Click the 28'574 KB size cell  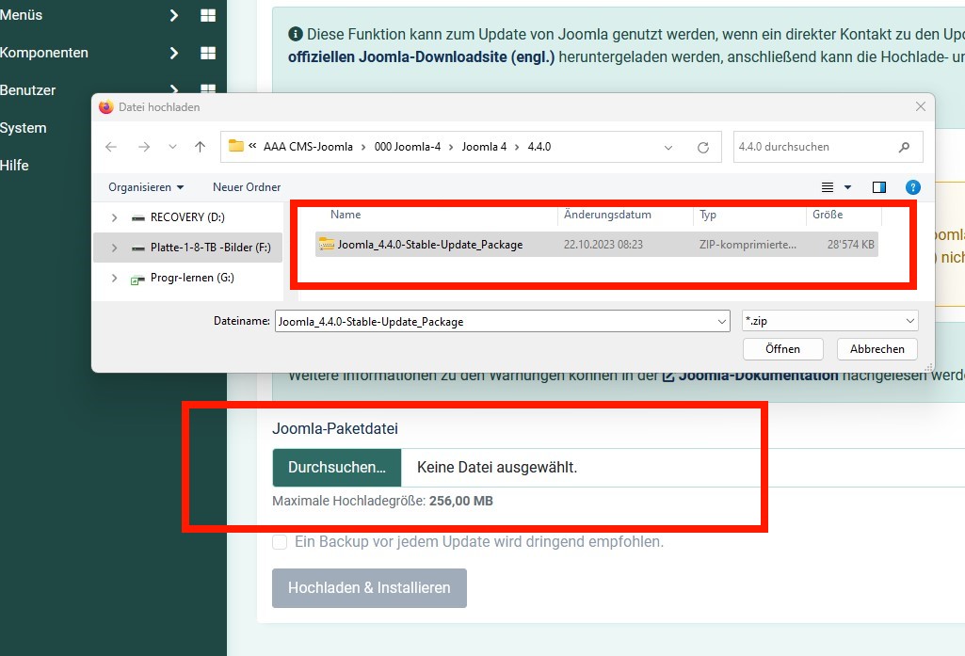coord(850,245)
